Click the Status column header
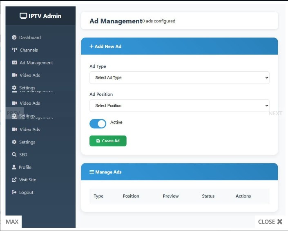Image resolution: width=288 pixels, height=231 pixels. tap(208, 196)
